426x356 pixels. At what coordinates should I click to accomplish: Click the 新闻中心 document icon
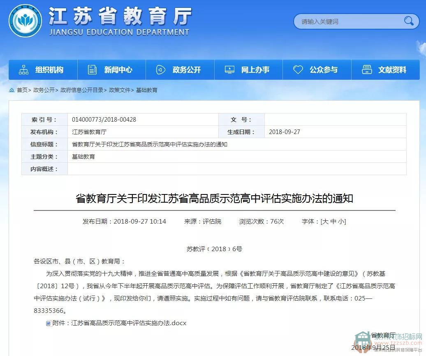(93, 70)
